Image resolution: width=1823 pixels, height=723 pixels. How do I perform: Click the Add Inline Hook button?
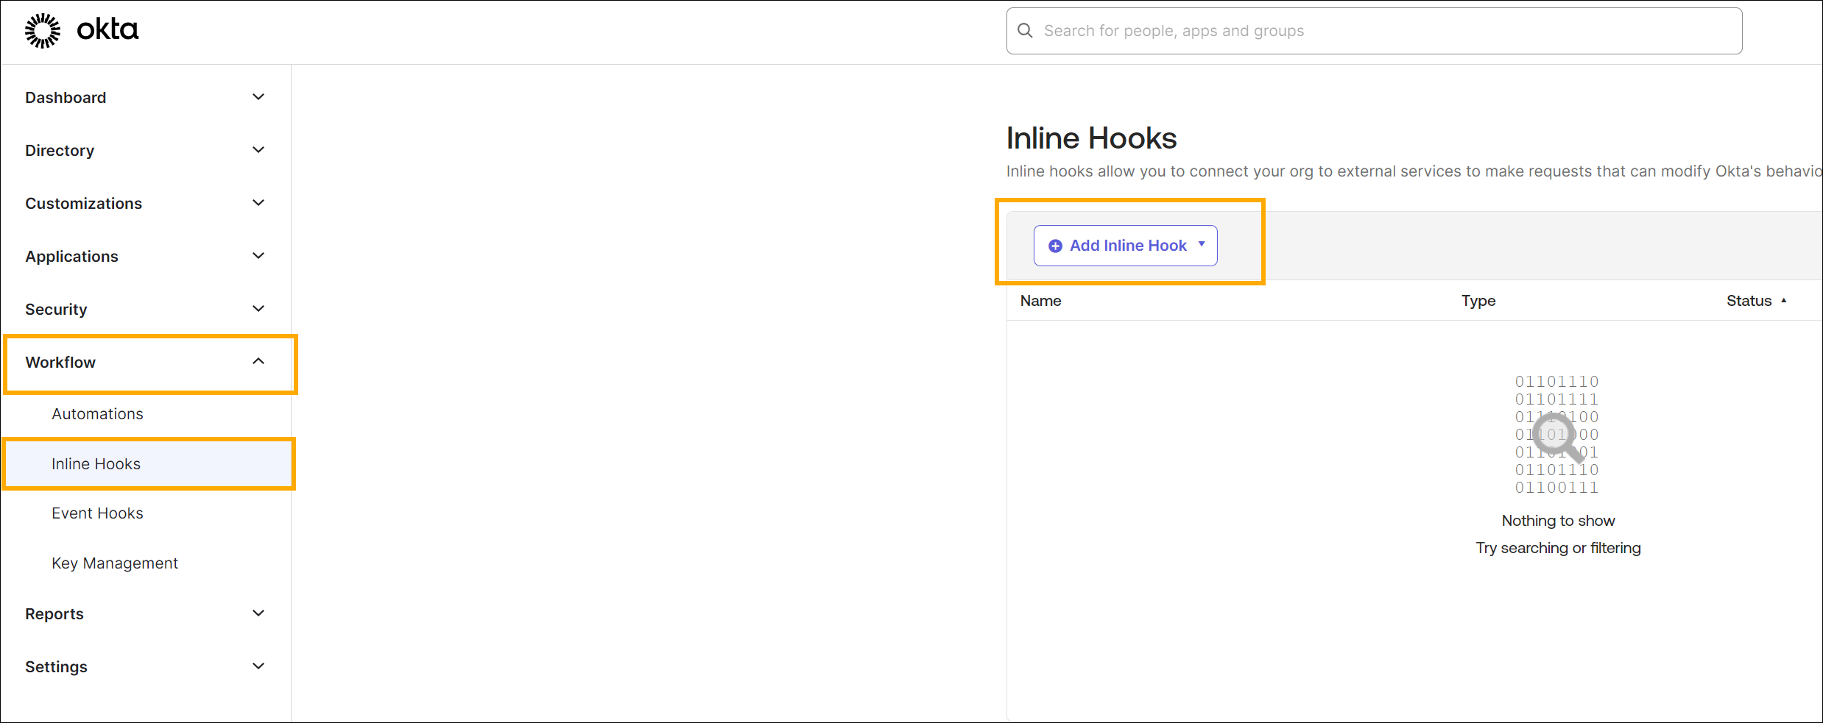point(1125,245)
